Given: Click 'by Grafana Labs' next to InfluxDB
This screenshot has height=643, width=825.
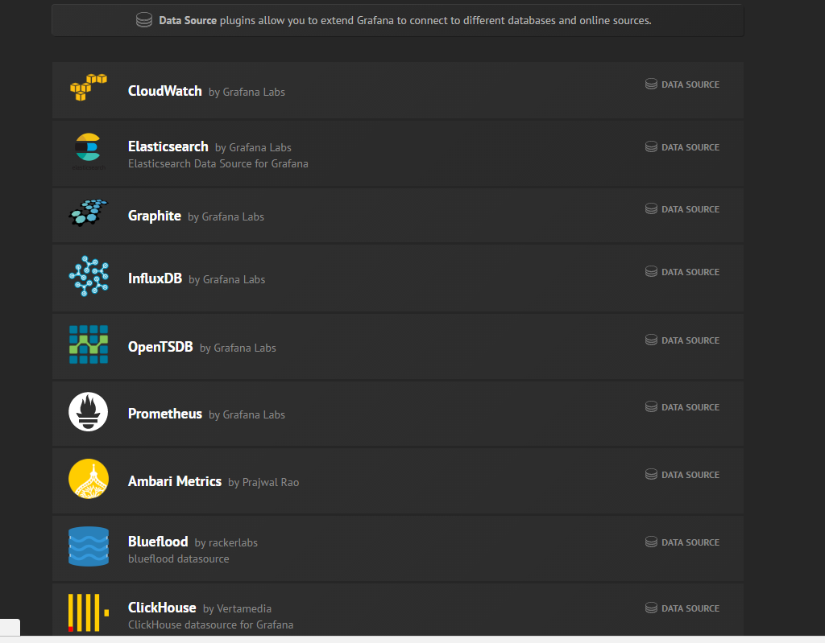Looking at the screenshot, I should pos(226,279).
